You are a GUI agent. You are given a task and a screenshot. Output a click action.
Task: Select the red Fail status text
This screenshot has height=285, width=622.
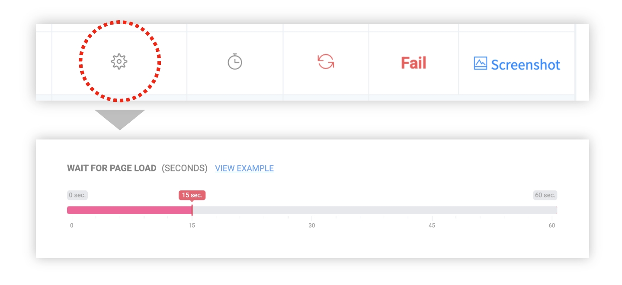click(414, 63)
